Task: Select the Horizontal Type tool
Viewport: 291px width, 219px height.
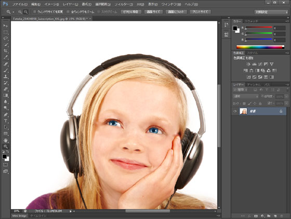Action: coord(6,121)
